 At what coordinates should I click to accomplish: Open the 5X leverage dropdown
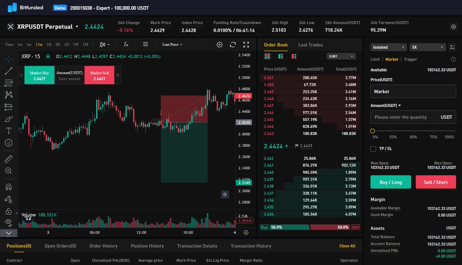tap(428, 47)
